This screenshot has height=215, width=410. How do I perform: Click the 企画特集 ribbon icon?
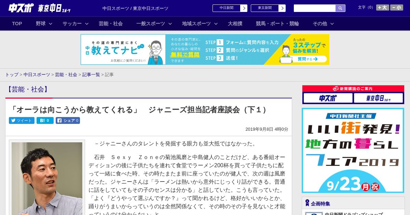tap(307, 203)
